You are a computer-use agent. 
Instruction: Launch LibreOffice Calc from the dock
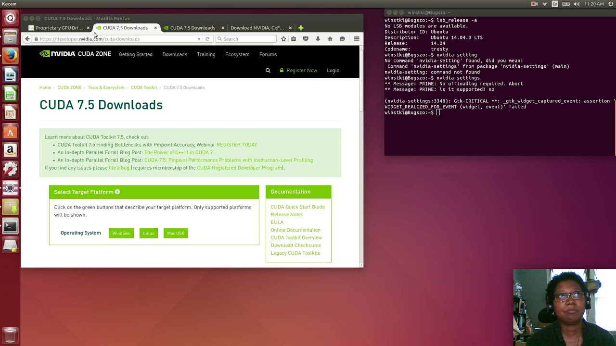10,94
